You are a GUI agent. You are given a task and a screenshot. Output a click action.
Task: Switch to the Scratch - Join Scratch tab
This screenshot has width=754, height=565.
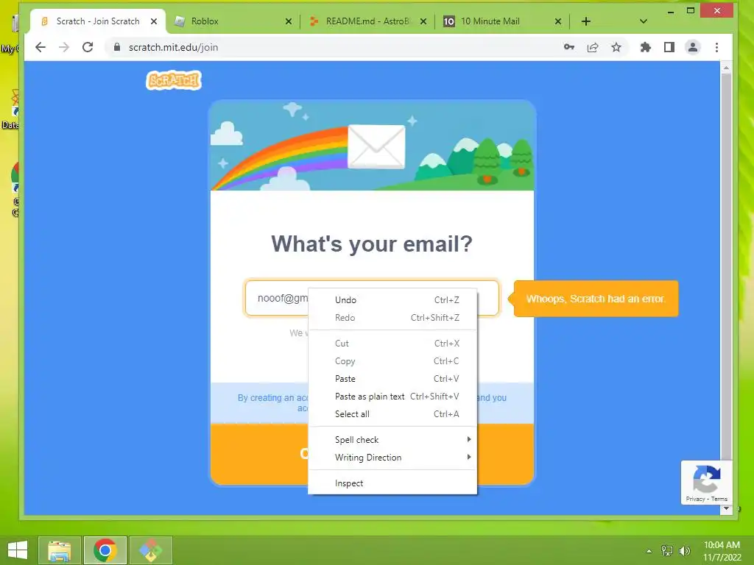tap(98, 21)
